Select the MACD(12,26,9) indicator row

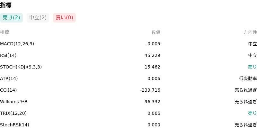[128, 44]
